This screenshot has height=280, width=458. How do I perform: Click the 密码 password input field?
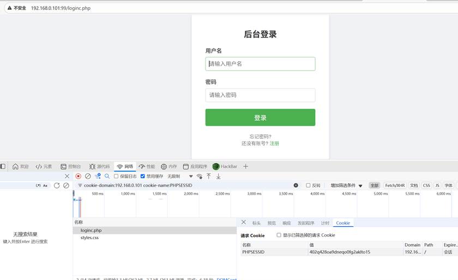pyautogui.click(x=260, y=95)
